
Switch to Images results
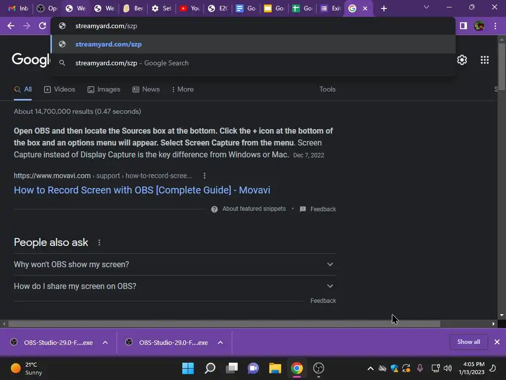104,90
